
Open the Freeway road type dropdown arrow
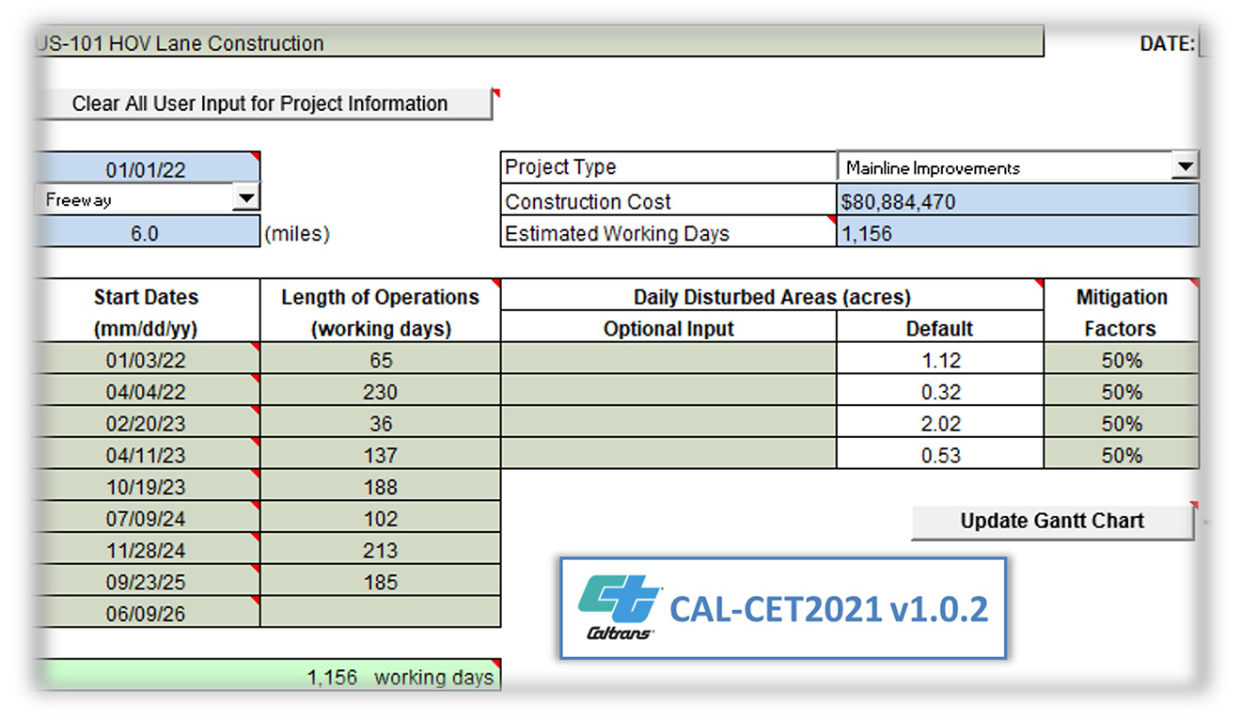(245, 198)
